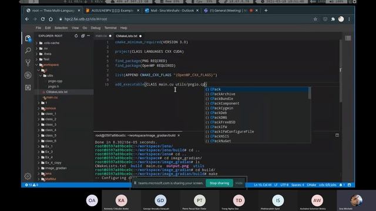The image size is (376, 211).
Task: Open pngio.h in Explorer
Action: coord(53,86)
